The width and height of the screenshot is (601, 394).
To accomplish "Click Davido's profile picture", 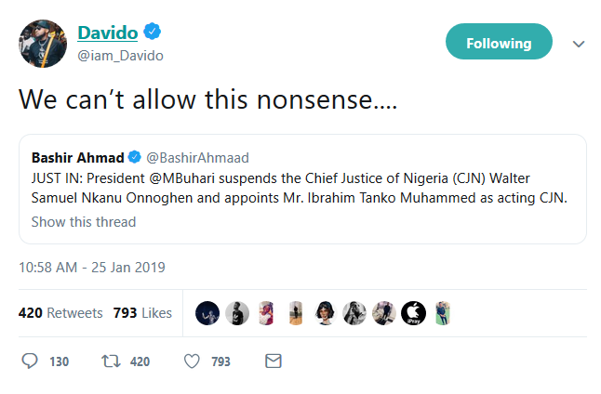I will [x=43, y=44].
